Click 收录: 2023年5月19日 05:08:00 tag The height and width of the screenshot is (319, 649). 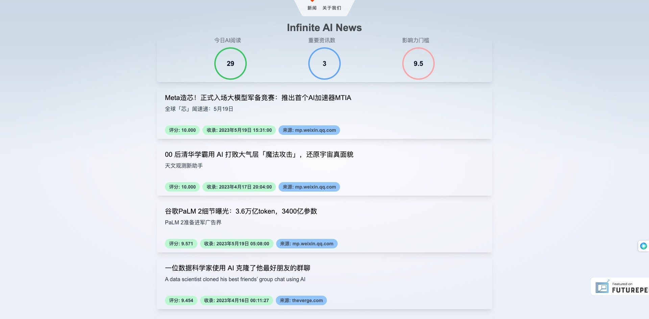[237, 244]
